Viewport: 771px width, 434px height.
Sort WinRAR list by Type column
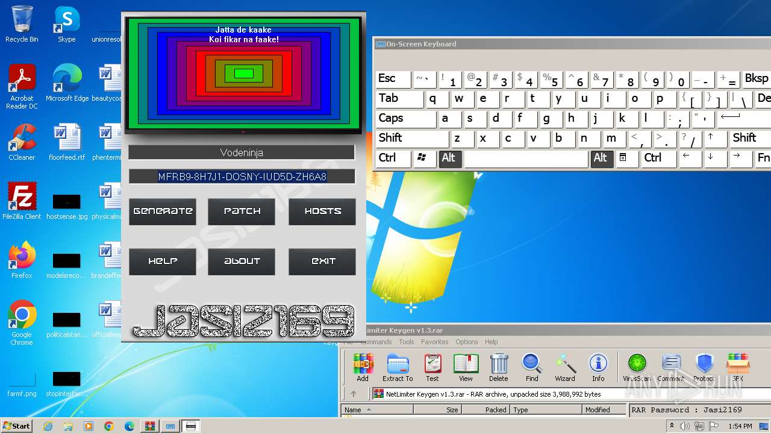point(546,410)
